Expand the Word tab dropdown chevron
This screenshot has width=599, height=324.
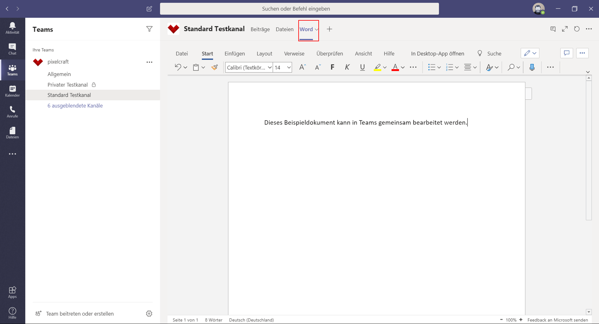(317, 29)
